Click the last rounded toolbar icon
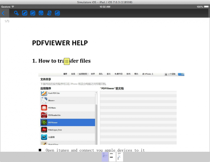210x162 pixels. click(x=57, y=13)
